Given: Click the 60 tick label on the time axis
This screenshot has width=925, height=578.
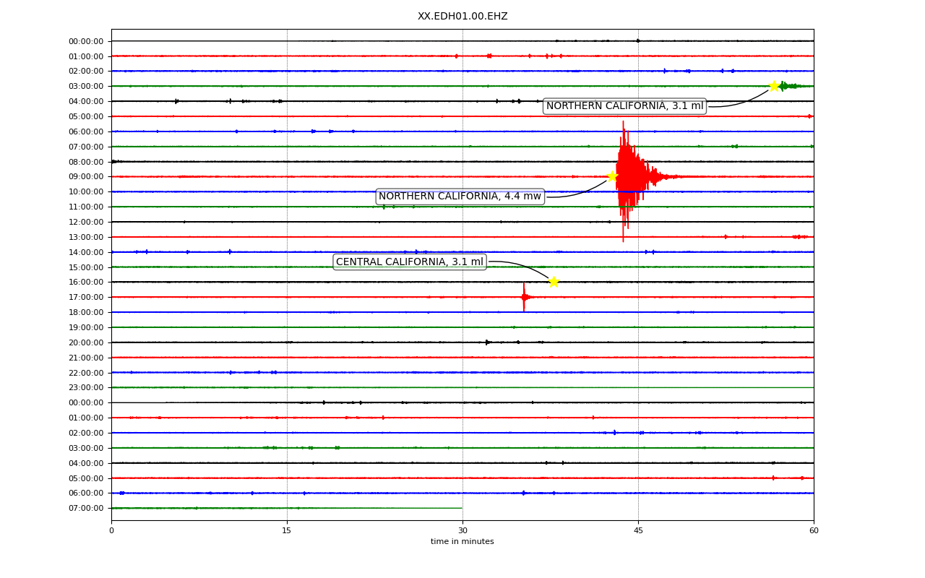Looking at the screenshot, I should 814,531.
